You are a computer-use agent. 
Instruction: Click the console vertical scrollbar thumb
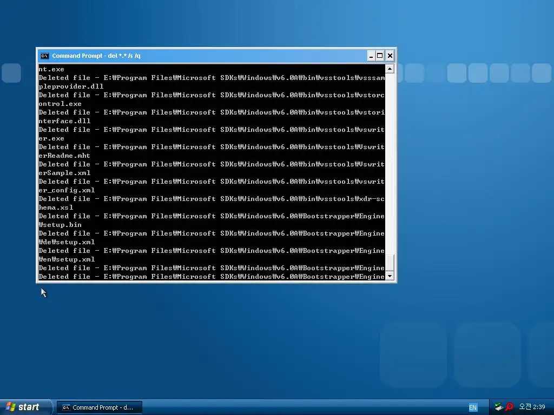pos(390,263)
